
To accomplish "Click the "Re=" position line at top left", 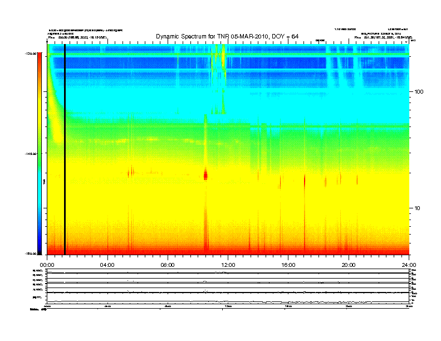I will [x=77, y=37].
